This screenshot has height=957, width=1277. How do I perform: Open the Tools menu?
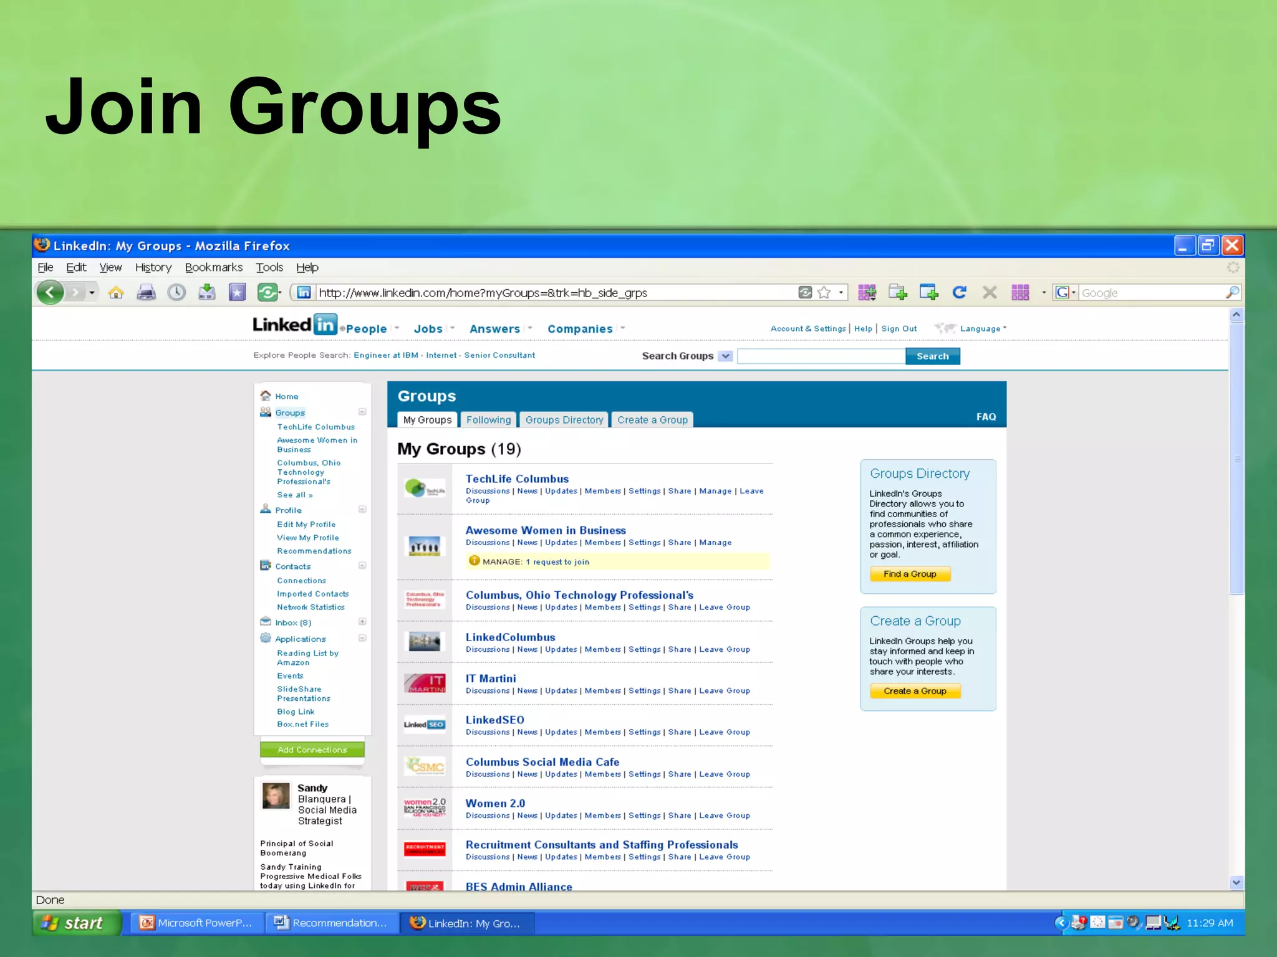[x=269, y=267]
